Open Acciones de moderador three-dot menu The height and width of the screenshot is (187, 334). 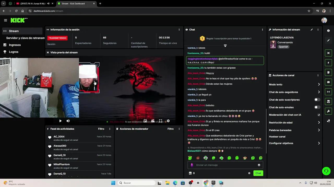[179, 129]
